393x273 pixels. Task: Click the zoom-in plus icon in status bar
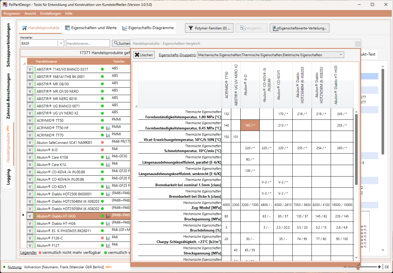coord(379,267)
